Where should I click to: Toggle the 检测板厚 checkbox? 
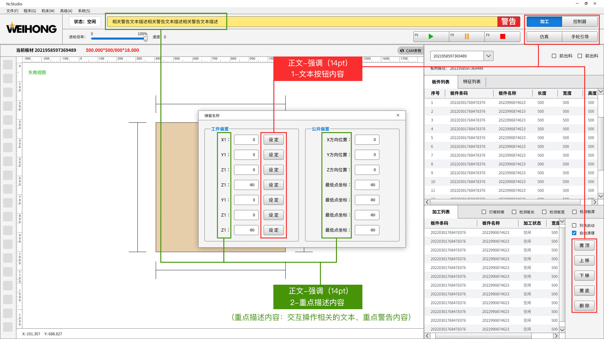coord(574,212)
